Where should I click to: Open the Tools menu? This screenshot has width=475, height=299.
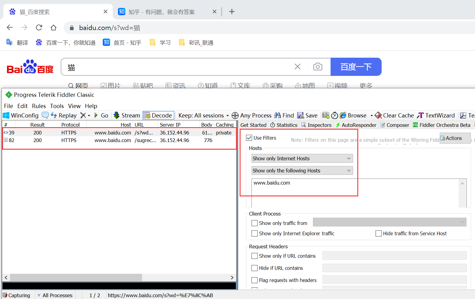click(x=57, y=106)
